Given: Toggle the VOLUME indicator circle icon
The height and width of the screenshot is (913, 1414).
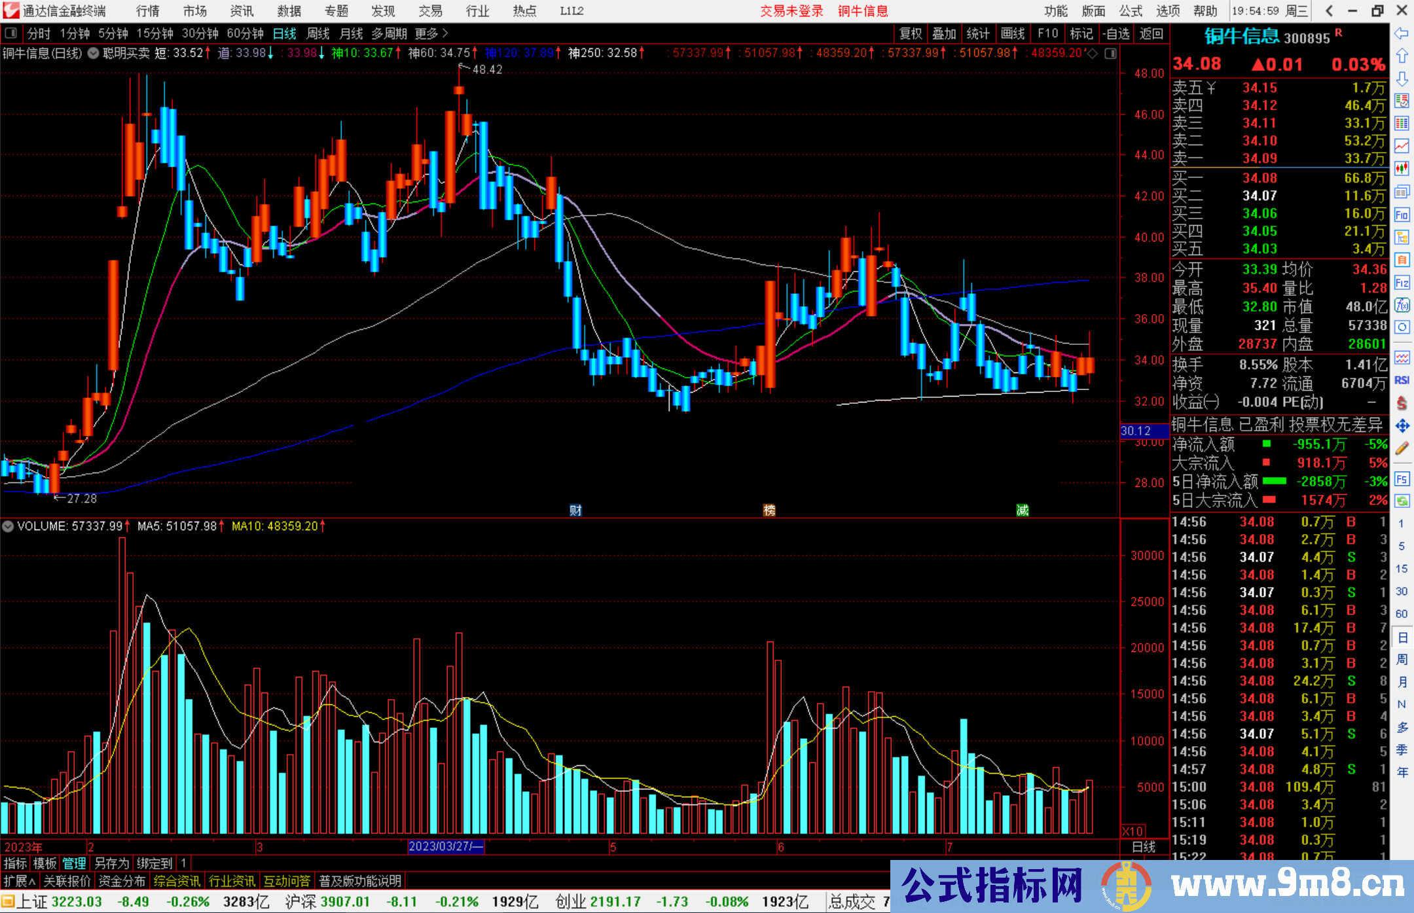Looking at the screenshot, I should [x=8, y=526].
